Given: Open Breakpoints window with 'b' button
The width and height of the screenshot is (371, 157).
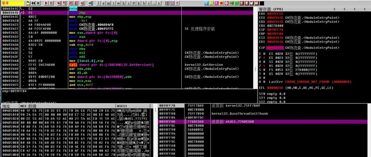Looking at the screenshot, I should (144, 3).
